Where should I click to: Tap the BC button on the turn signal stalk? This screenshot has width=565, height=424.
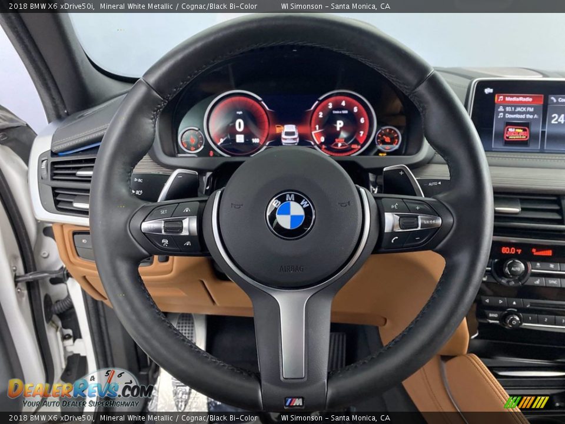[138, 180]
